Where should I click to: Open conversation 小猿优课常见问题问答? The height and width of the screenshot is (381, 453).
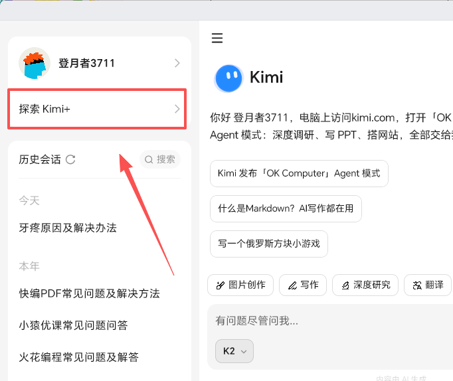coord(73,325)
